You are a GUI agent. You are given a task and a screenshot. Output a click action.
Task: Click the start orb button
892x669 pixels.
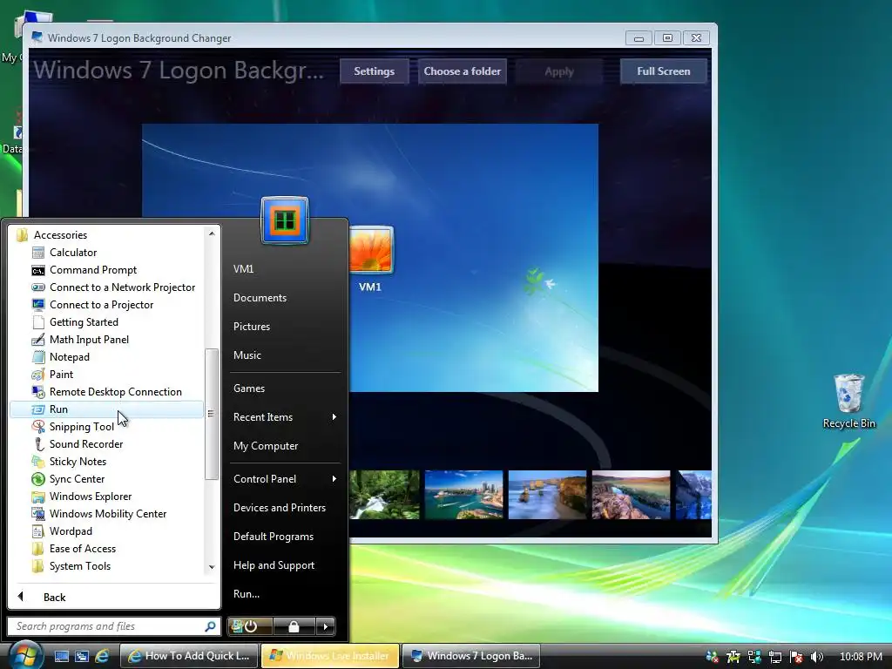[x=25, y=655]
